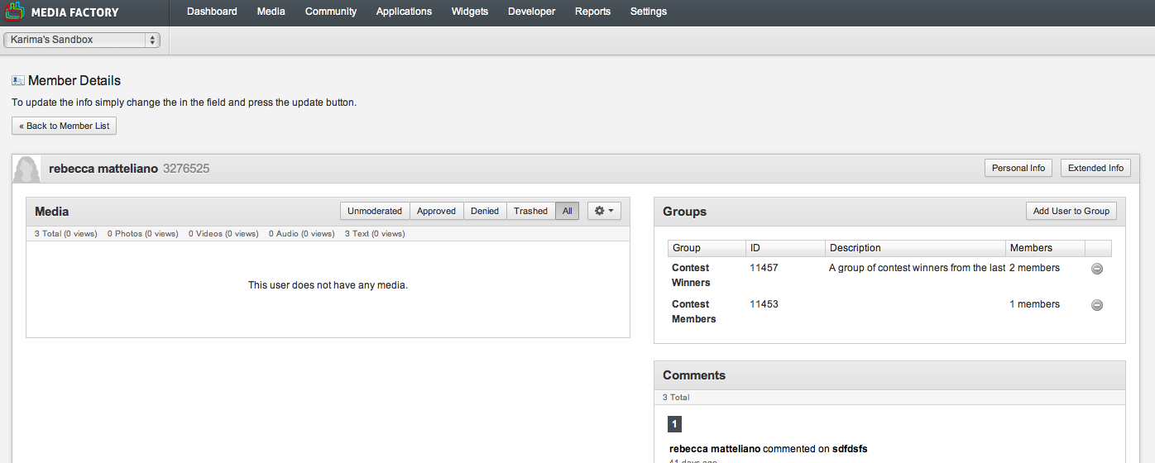
Task: Click group ID 11457
Action: pos(764,268)
